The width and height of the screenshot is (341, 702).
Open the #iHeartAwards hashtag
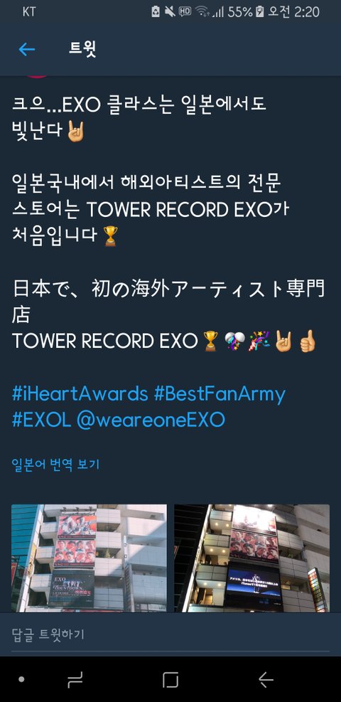pos(80,394)
